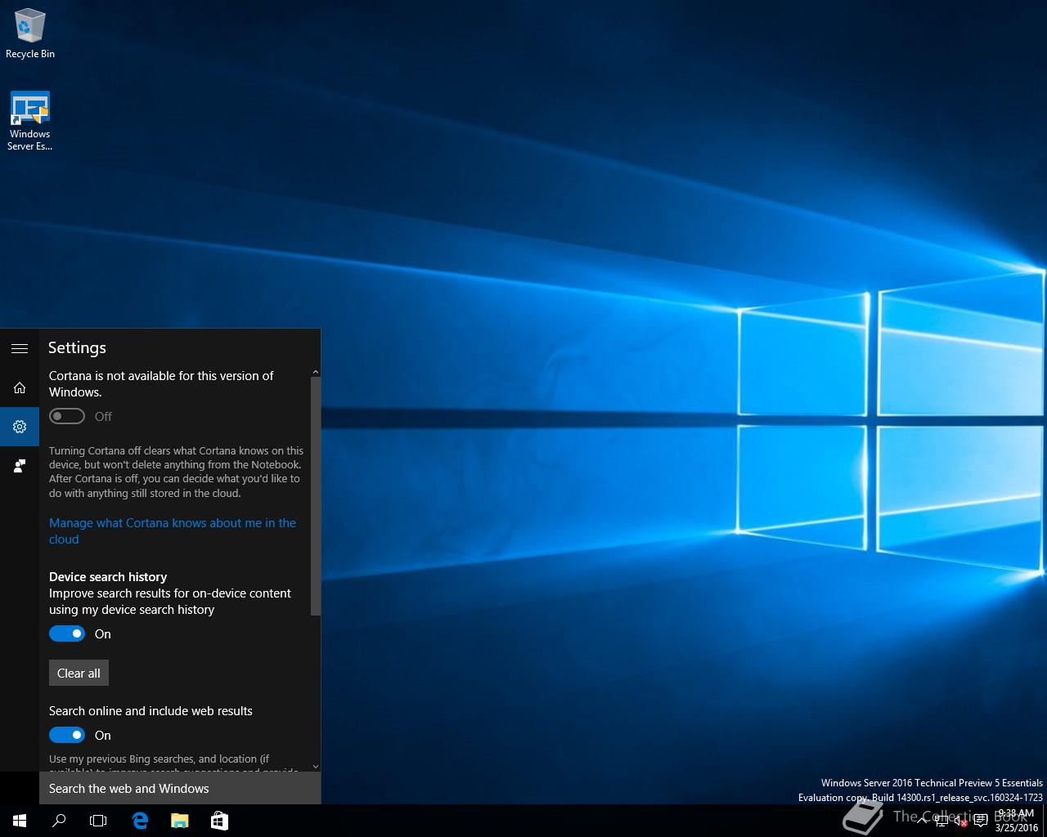Select the Settings gear in sidebar

click(x=20, y=427)
